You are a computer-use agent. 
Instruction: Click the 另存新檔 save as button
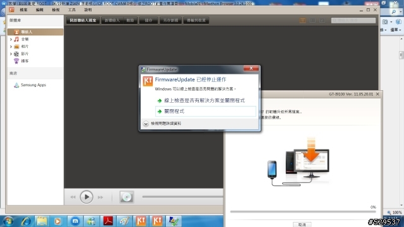tap(170, 20)
